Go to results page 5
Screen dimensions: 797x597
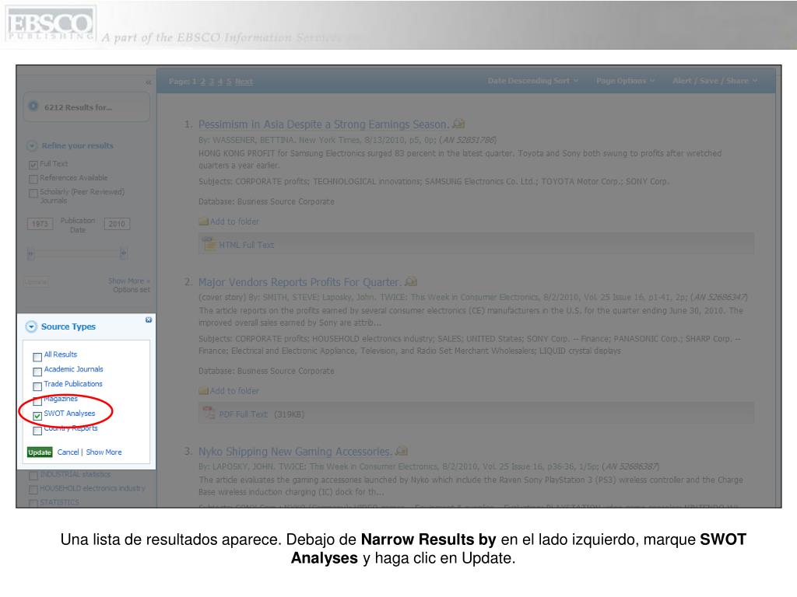pos(229,81)
